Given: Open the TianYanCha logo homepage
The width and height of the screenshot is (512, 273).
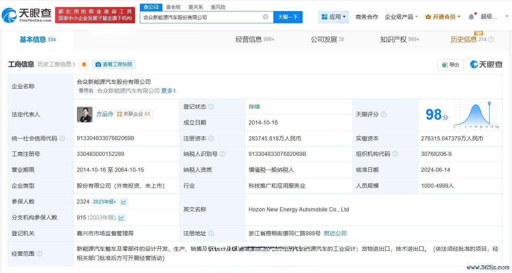Looking at the screenshot, I should pyautogui.click(x=27, y=15).
